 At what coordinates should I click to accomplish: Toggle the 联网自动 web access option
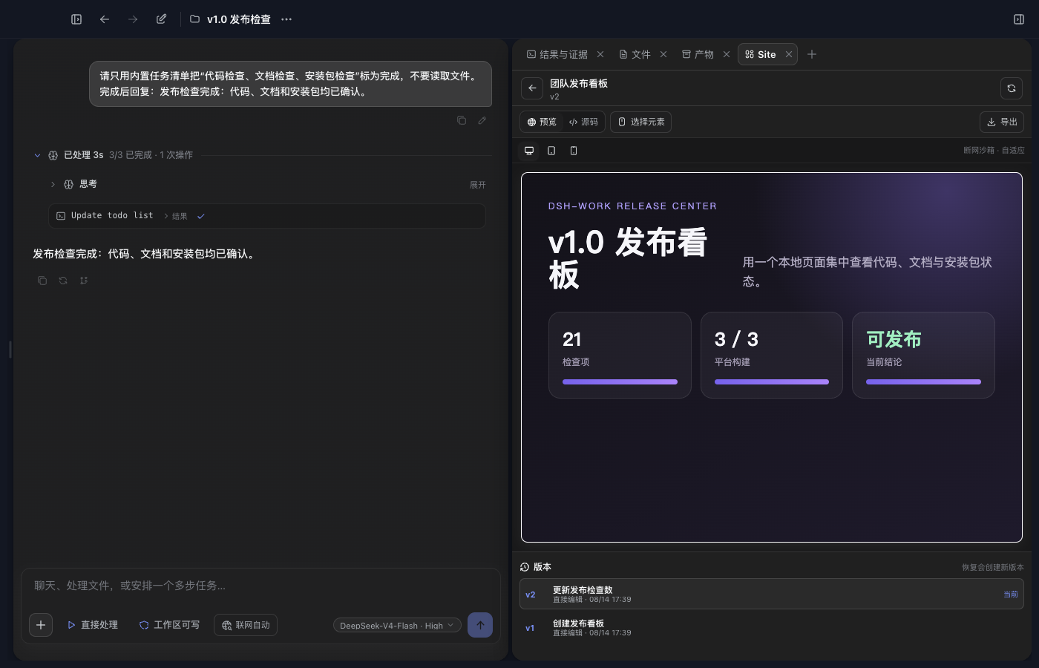point(246,625)
